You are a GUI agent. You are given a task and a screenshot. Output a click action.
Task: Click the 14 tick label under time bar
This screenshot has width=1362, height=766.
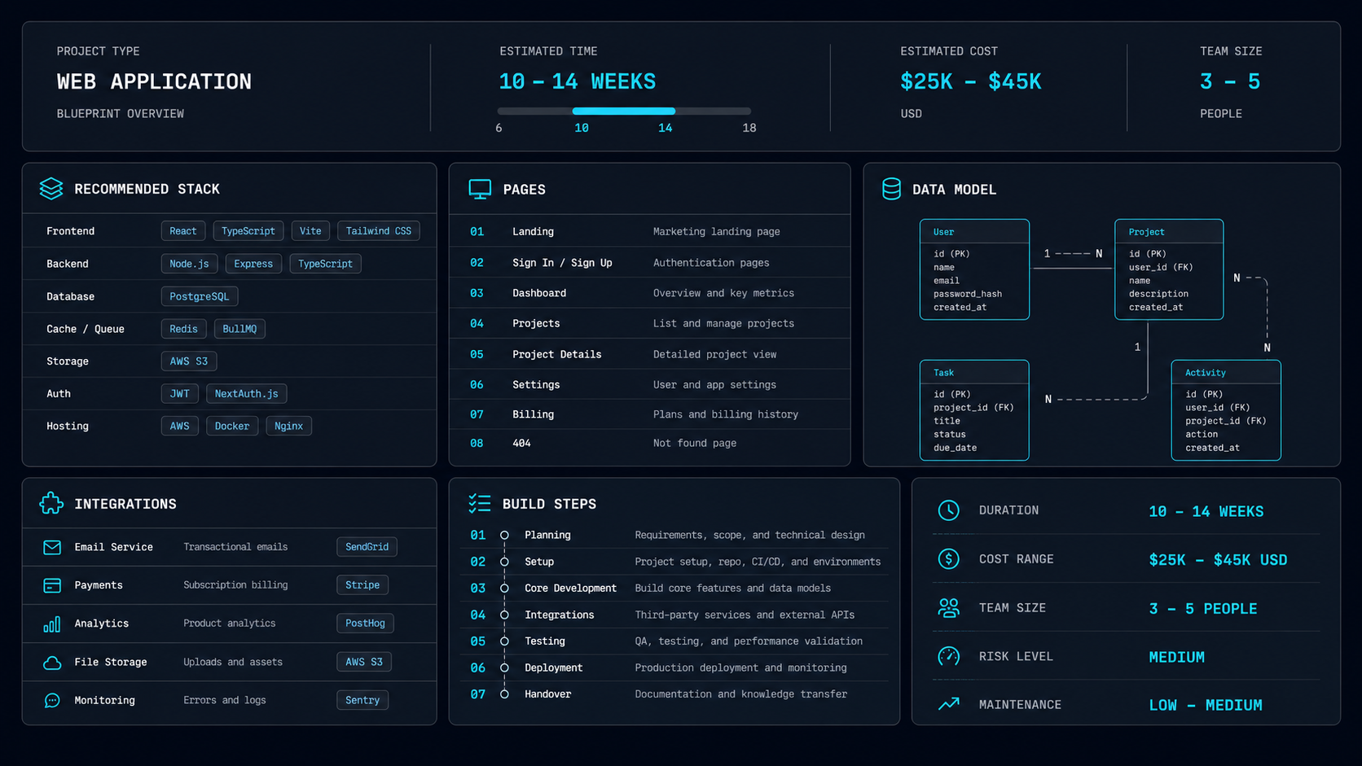[x=666, y=128]
